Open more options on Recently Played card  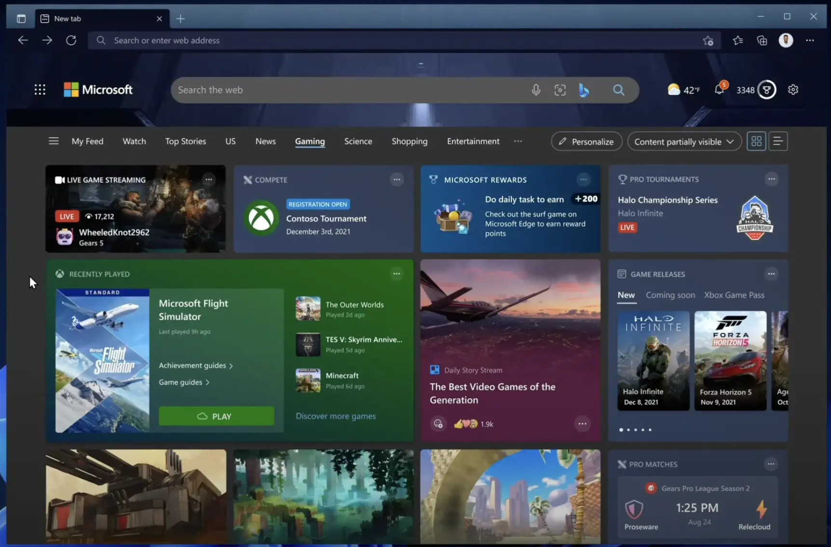pyautogui.click(x=397, y=274)
